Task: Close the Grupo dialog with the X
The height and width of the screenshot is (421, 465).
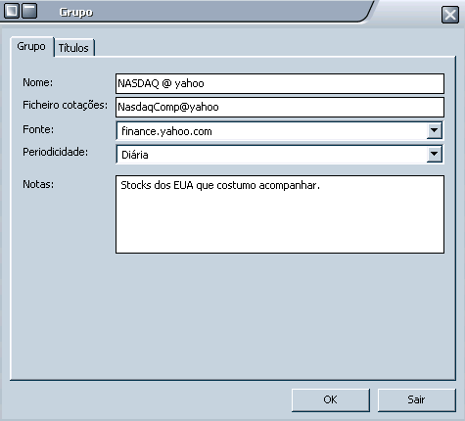Action: [x=450, y=15]
